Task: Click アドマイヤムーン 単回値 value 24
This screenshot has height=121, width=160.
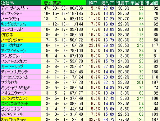Action: pyautogui.click(x=141, y=51)
